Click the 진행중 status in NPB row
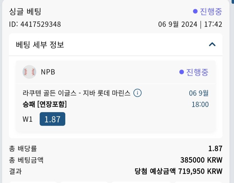The image size is (234, 183). pyautogui.click(x=197, y=72)
